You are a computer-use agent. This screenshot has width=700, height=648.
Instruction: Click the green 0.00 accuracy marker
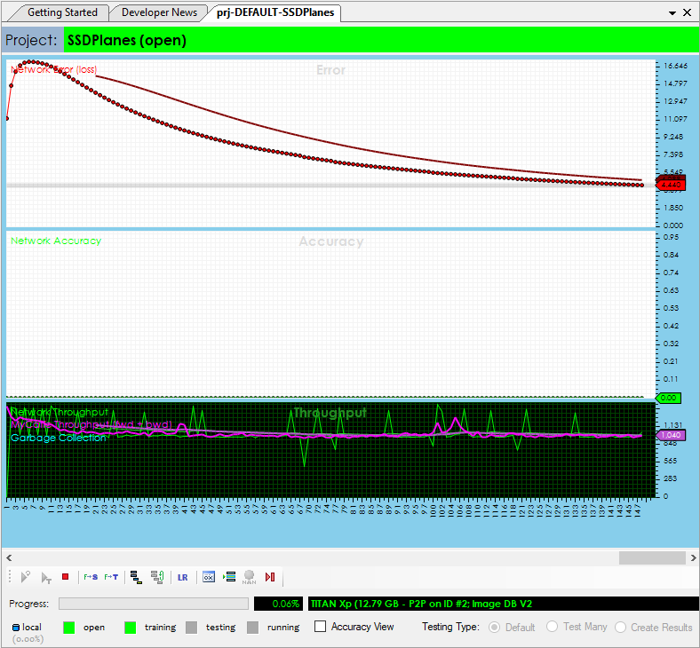click(x=668, y=398)
